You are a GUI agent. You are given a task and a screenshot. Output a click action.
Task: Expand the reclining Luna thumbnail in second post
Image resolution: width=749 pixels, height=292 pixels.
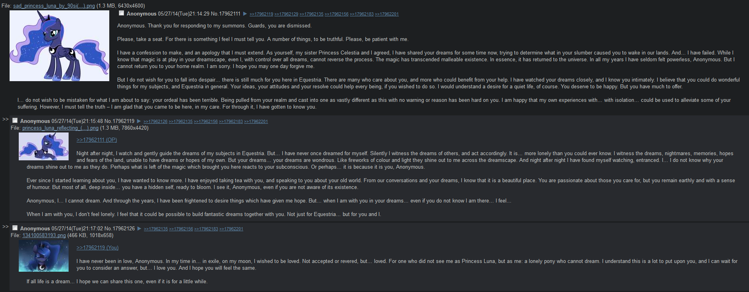(x=43, y=146)
